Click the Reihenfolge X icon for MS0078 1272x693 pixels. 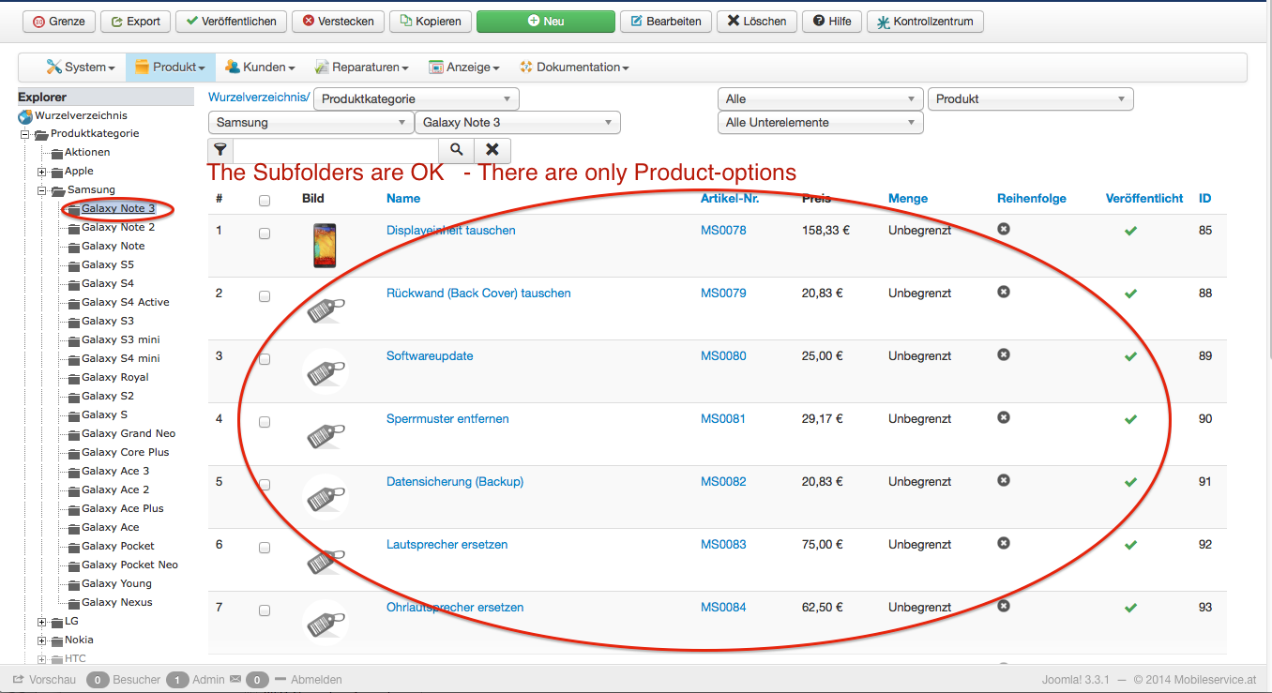click(1004, 229)
